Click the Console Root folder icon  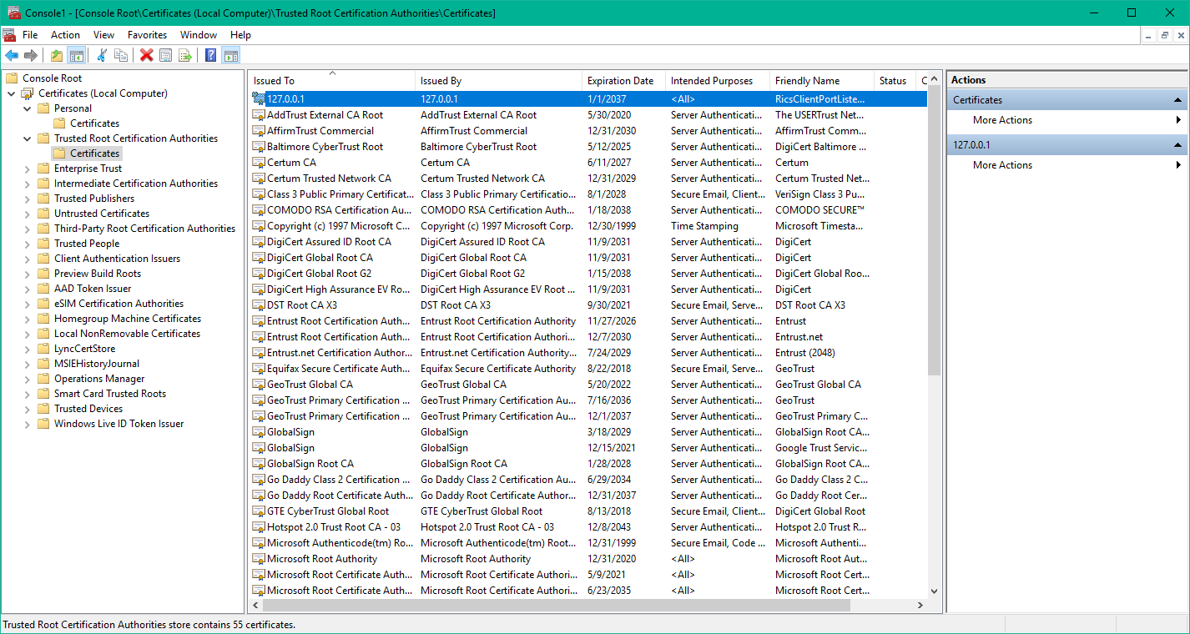(12, 78)
